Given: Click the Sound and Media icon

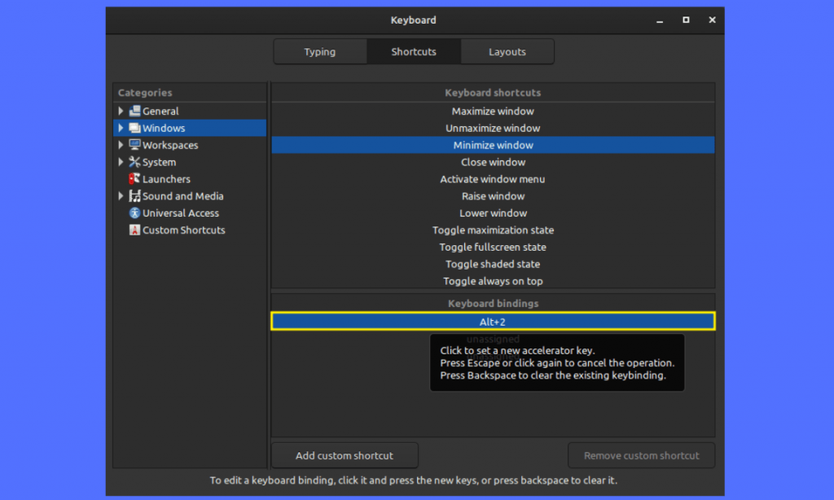Looking at the screenshot, I should point(135,196).
